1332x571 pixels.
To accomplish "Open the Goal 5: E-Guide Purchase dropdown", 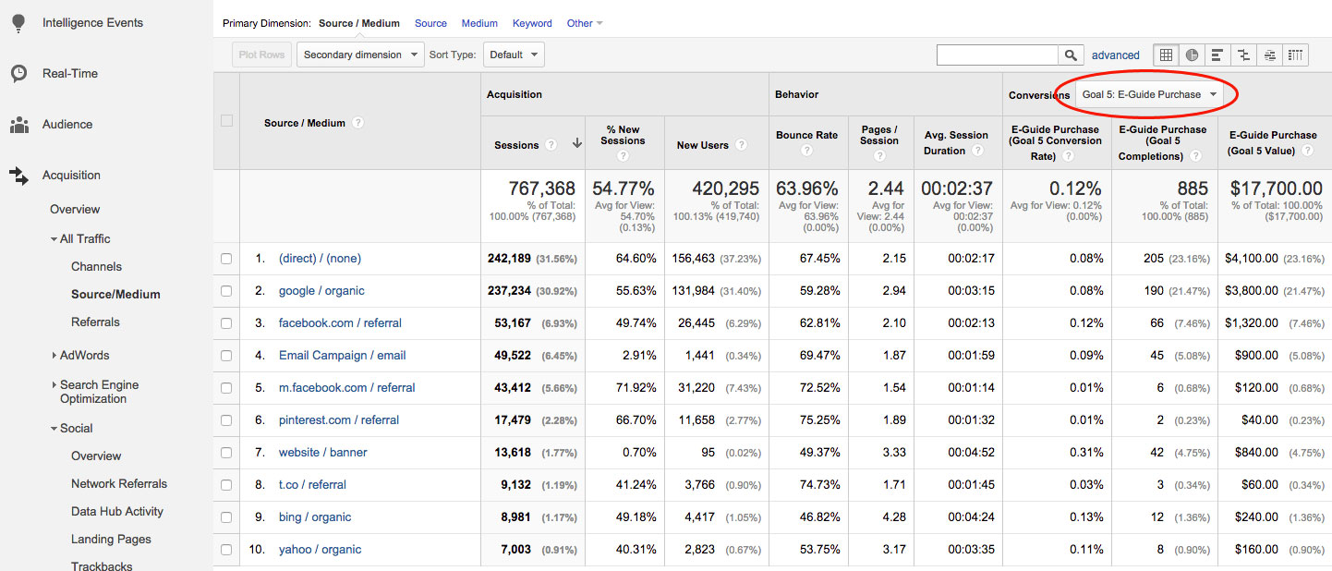I will (1149, 94).
